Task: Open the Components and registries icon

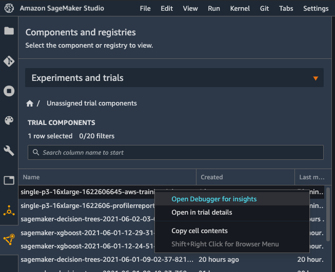Action: tap(9, 239)
